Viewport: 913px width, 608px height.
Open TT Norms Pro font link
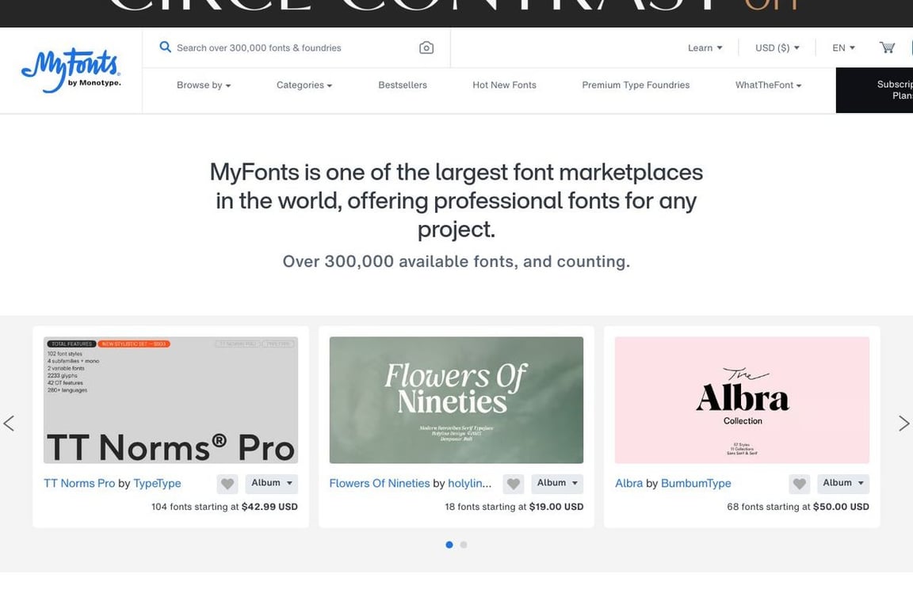tap(79, 483)
